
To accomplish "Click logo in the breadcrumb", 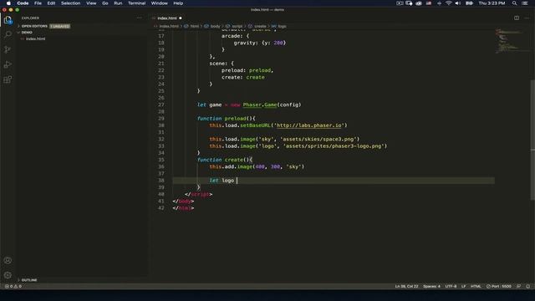I will pyautogui.click(x=283, y=26).
